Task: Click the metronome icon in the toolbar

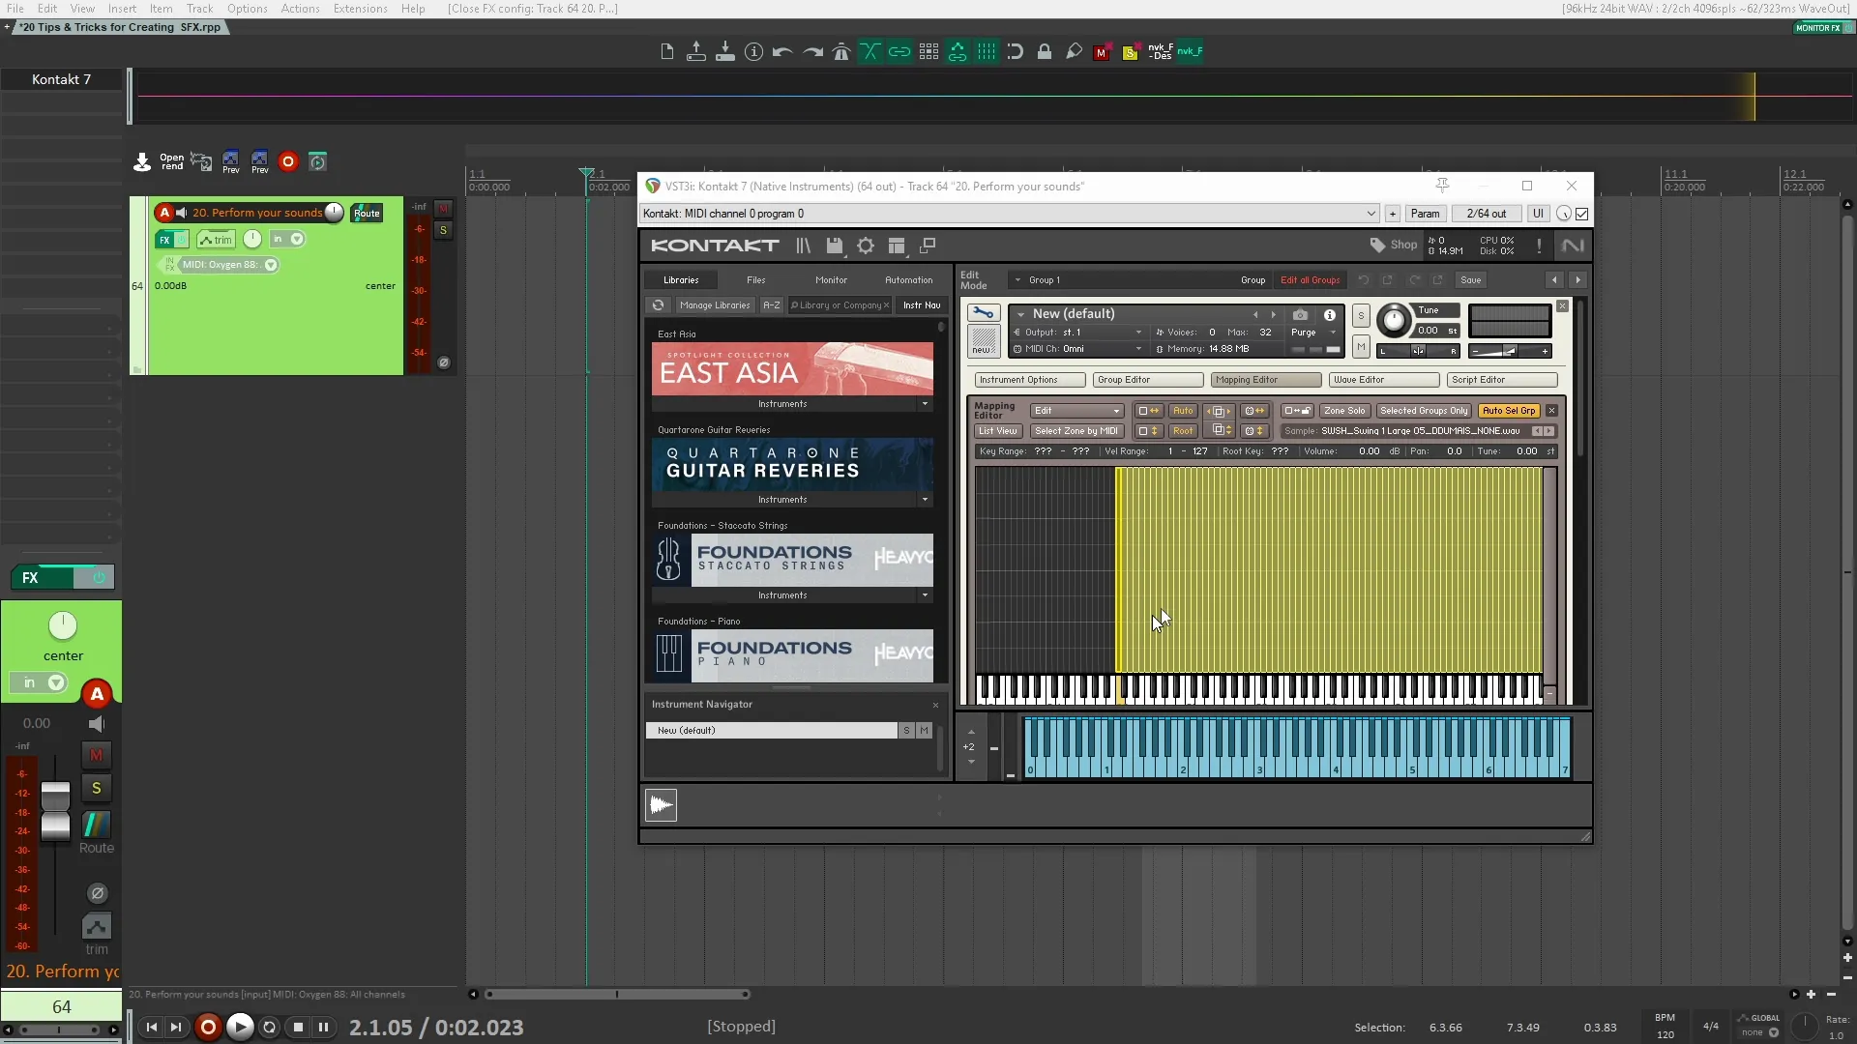Action: click(841, 52)
